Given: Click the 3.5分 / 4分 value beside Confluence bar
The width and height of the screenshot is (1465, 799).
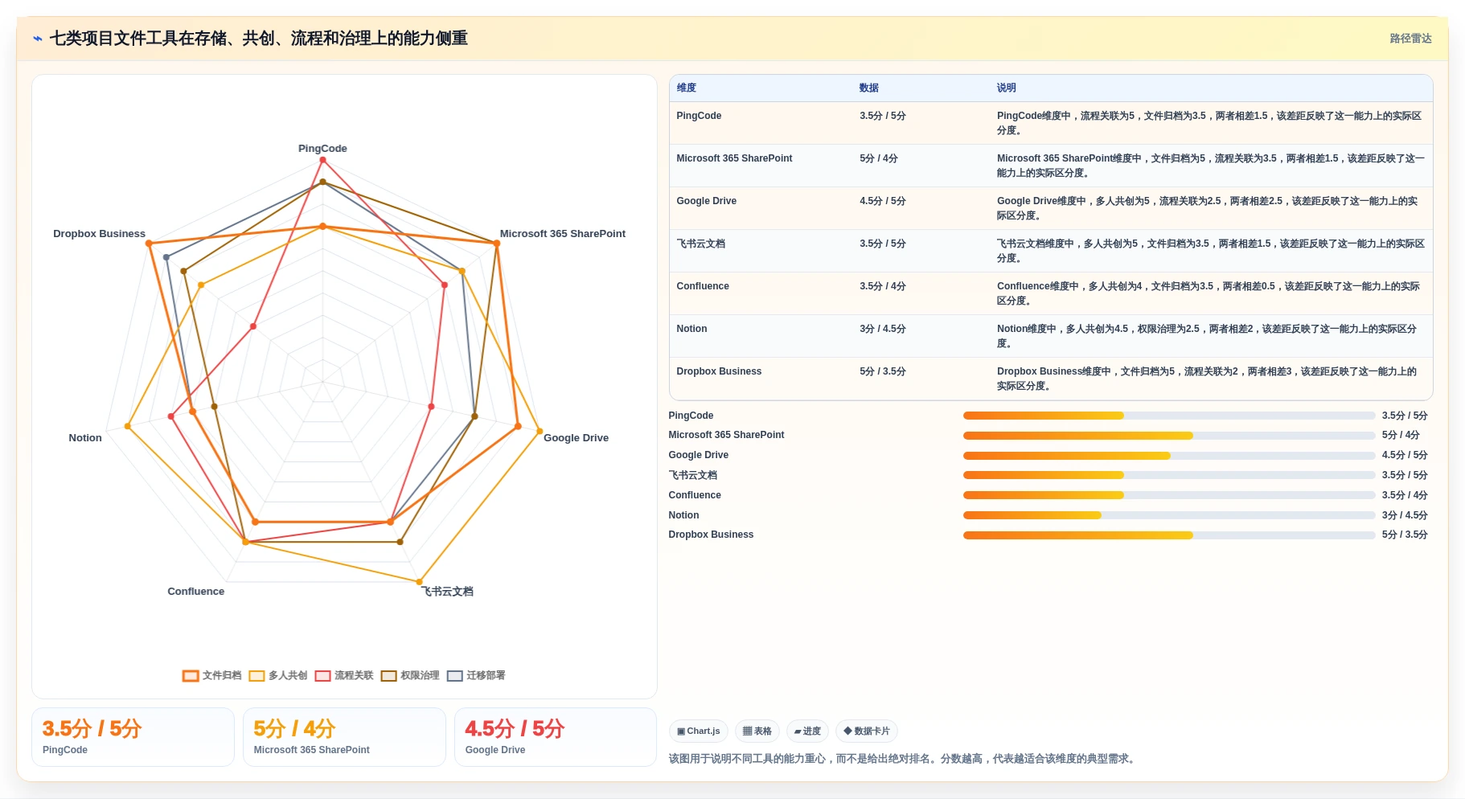Looking at the screenshot, I should (1405, 495).
